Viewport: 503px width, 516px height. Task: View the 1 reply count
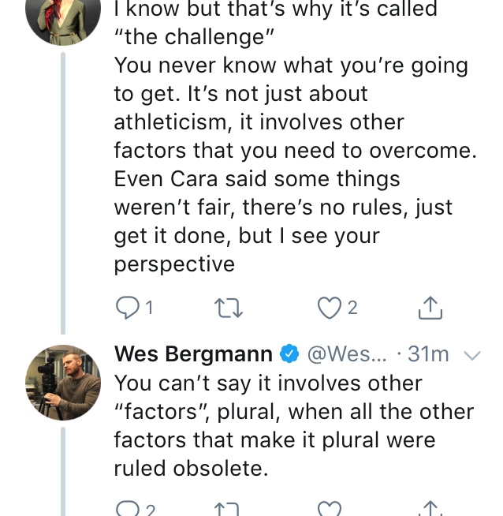click(x=149, y=308)
